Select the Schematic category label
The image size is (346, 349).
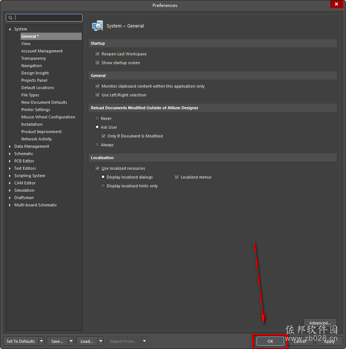[x=23, y=154]
